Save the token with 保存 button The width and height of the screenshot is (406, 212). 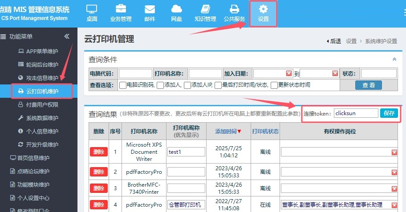point(389,113)
